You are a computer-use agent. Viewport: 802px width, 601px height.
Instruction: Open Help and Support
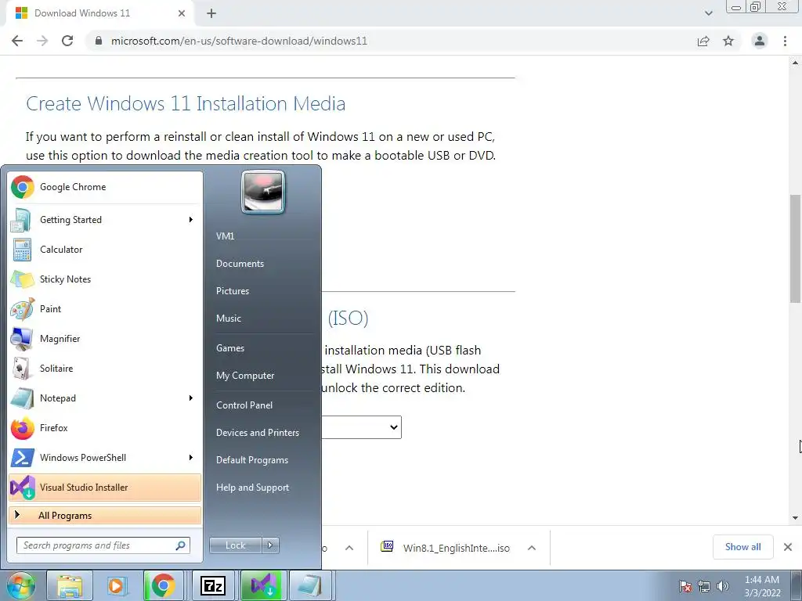pos(252,488)
